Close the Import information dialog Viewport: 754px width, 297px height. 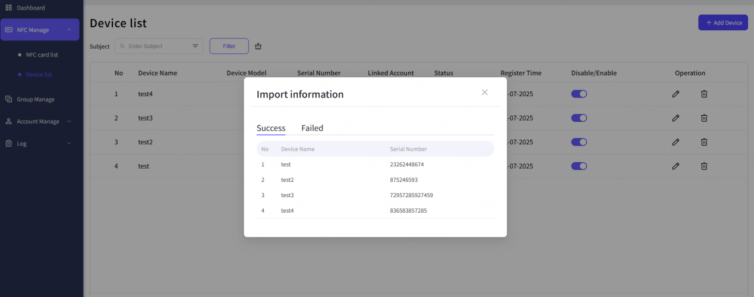pyautogui.click(x=485, y=92)
